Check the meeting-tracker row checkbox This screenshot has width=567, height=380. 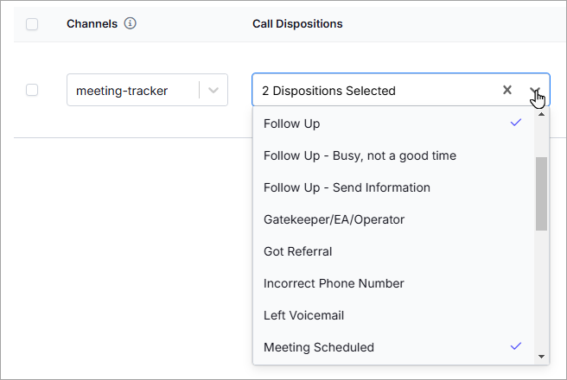(x=32, y=90)
